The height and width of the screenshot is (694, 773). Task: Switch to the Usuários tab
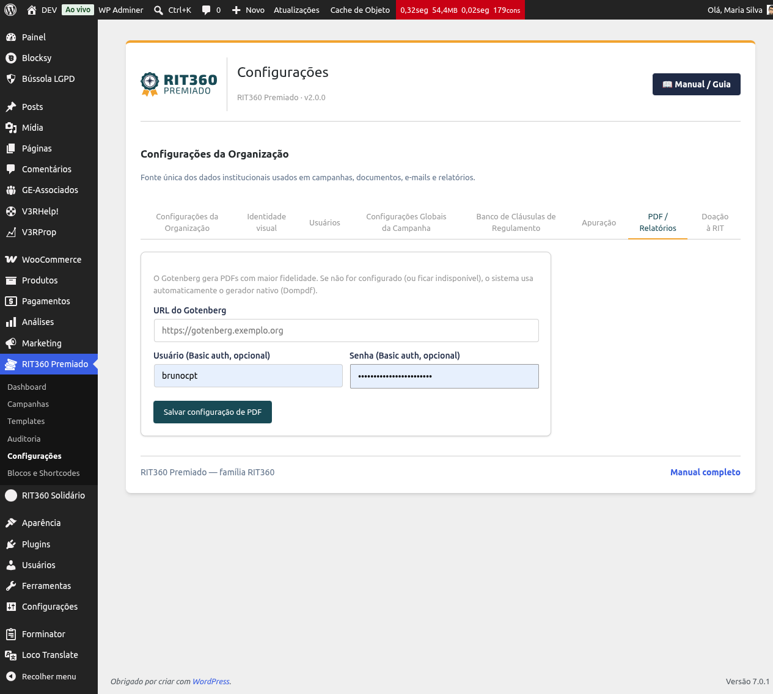324,222
